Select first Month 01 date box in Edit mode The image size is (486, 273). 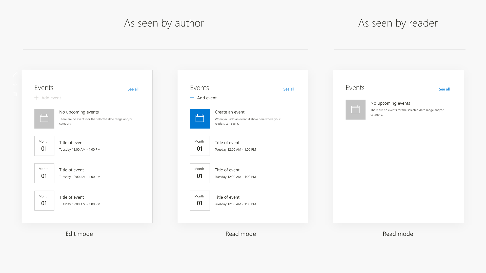[44, 146]
